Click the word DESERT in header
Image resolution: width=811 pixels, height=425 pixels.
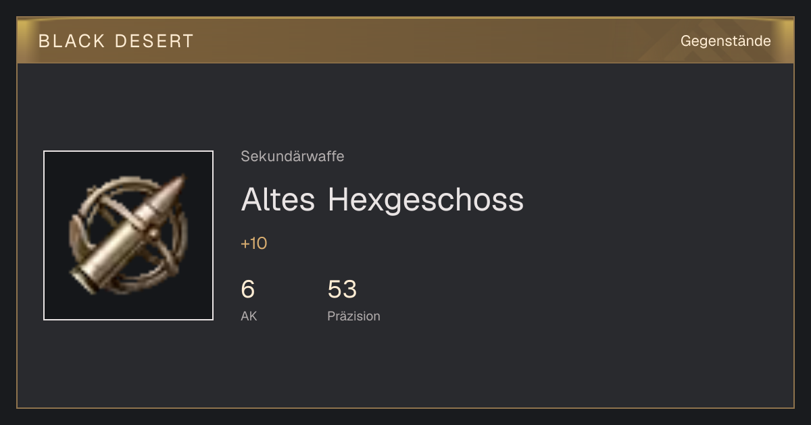155,41
